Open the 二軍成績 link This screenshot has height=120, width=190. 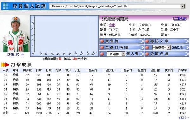[x=180, y=19]
